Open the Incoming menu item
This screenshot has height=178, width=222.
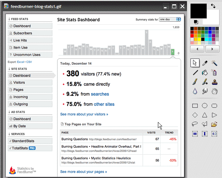point(30,97)
